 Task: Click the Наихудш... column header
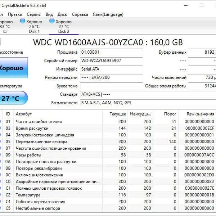coord(140,114)
